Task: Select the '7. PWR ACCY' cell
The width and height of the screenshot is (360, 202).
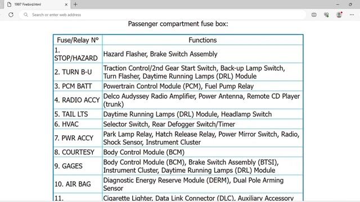Action: 78,138
